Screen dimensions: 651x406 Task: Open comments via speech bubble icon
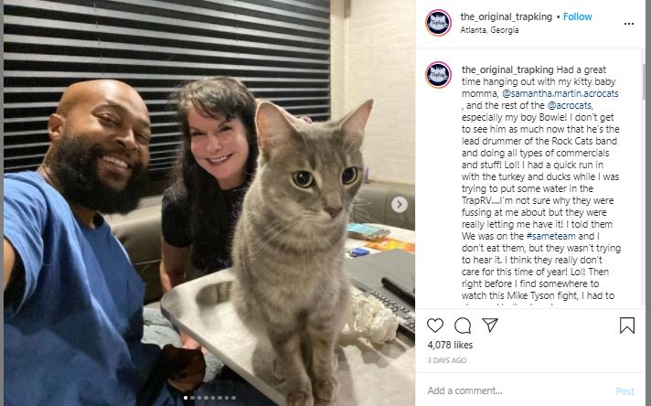coord(463,326)
